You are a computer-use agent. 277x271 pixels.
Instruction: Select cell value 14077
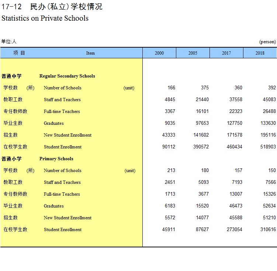[x=202, y=217]
